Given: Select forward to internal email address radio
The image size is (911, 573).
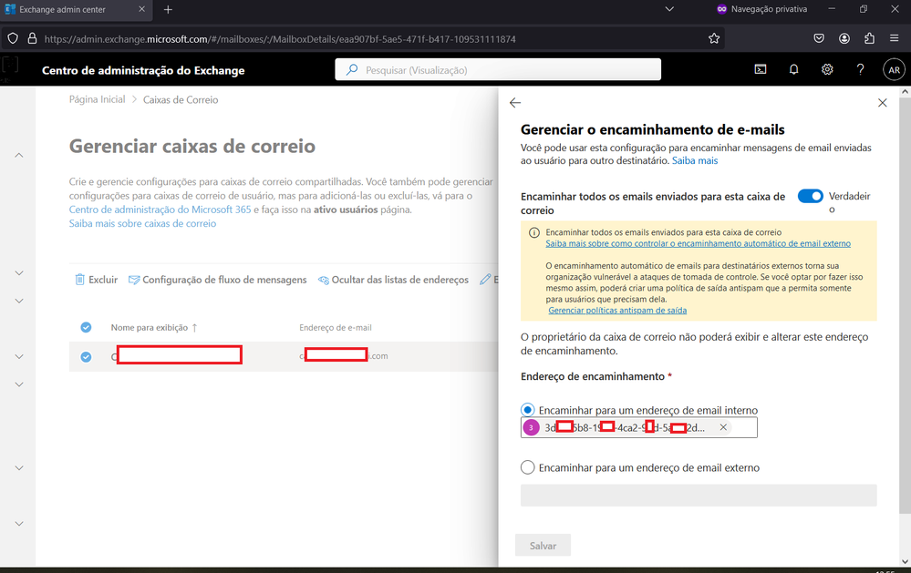Looking at the screenshot, I should (x=528, y=410).
